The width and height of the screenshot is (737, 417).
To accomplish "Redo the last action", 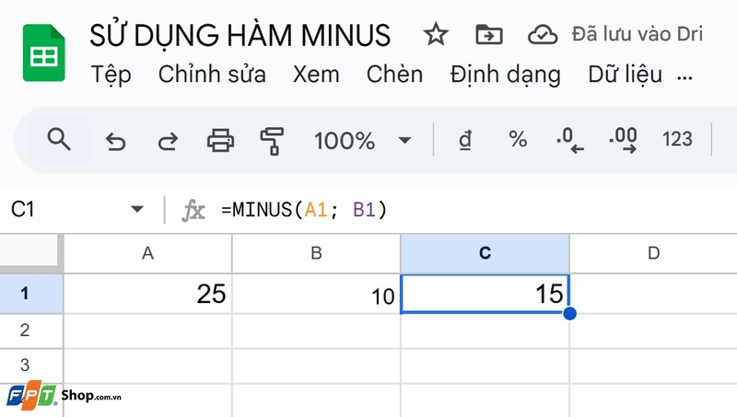I will 168,141.
